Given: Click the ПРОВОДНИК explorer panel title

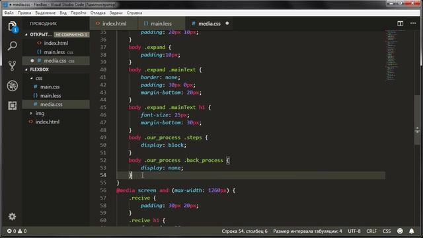Looking at the screenshot, I should click(x=43, y=24).
